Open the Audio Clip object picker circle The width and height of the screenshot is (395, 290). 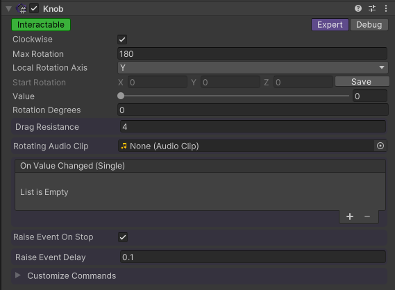[380, 146]
